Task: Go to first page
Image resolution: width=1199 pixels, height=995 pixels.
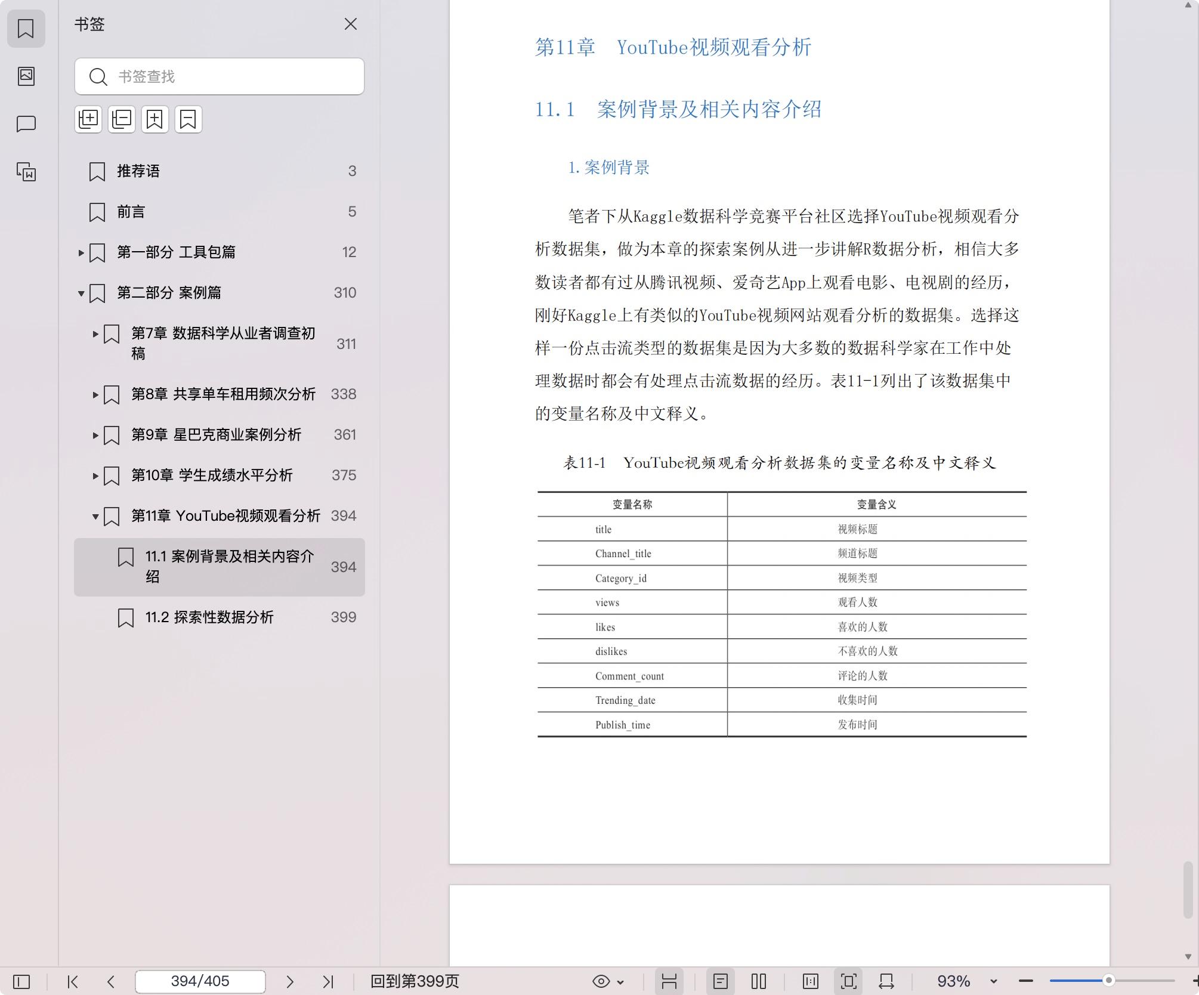Action: [x=73, y=981]
